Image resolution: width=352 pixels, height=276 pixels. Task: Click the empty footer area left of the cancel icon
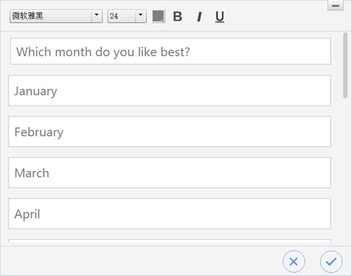pos(141,261)
